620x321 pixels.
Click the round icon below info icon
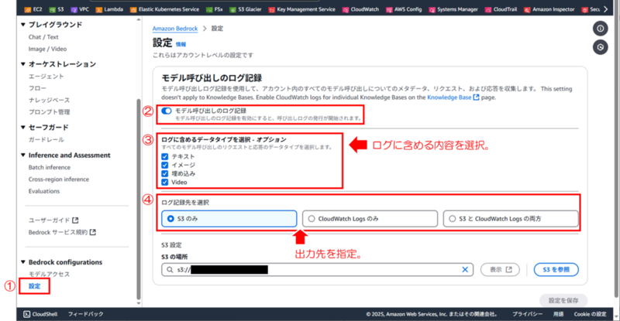coord(600,47)
